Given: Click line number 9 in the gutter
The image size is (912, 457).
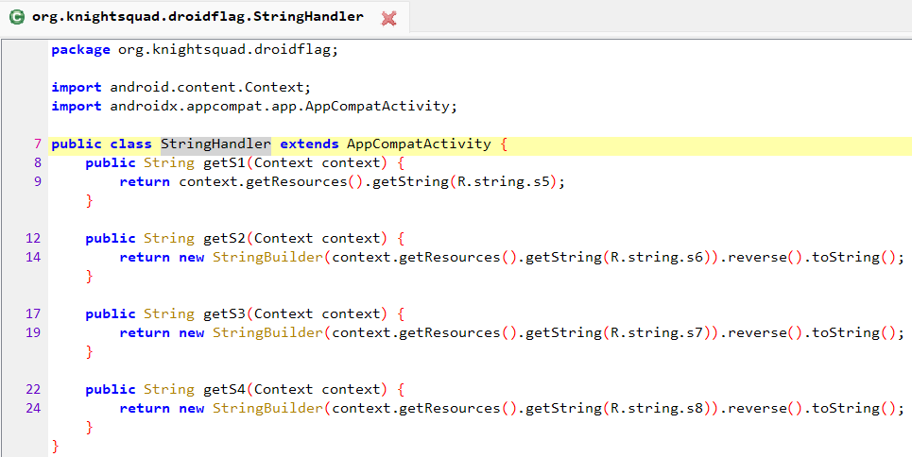Looking at the screenshot, I should click(x=37, y=182).
